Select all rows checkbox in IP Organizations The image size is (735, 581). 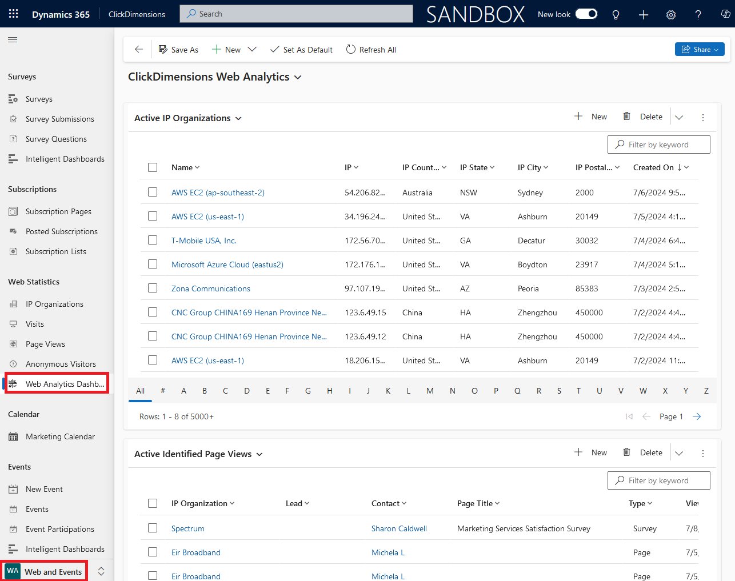153,167
